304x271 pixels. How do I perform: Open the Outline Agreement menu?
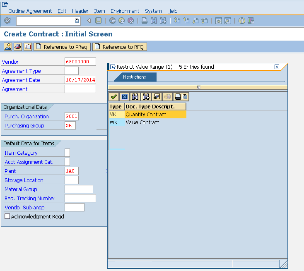point(30,11)
